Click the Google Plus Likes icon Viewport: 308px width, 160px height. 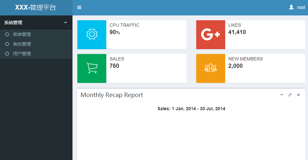click(210, 34)
